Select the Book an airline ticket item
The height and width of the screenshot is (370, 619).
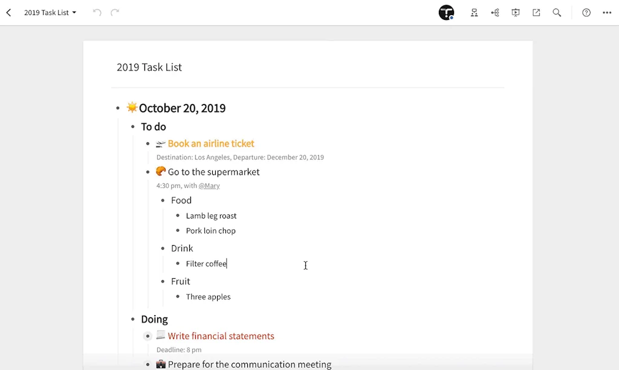210,144
